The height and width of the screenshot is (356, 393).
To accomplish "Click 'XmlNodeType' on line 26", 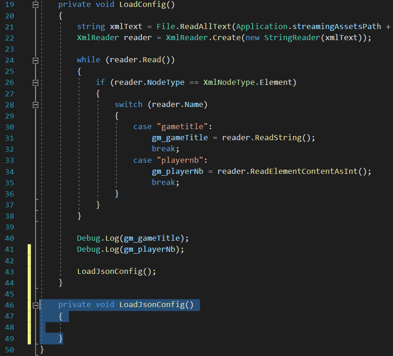I will [229, 82].
